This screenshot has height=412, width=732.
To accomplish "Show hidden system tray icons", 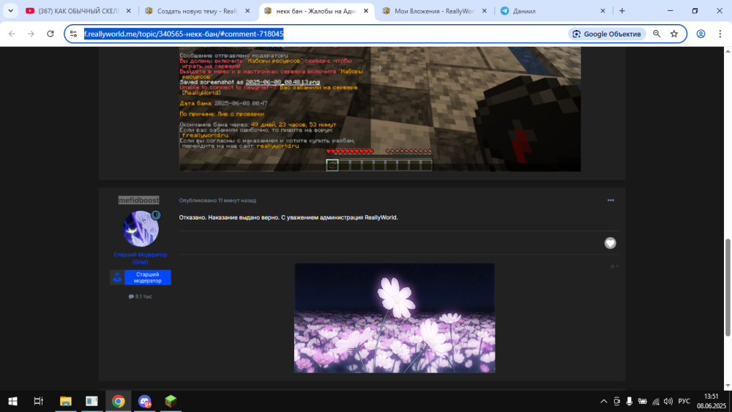I will [x=604, y=401].
